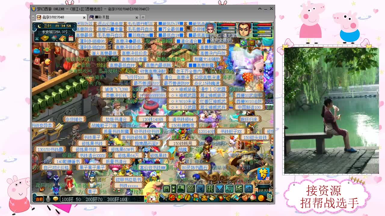Use the F8 skill shortcut icon
This screenshot has width=385, height=216.
click(x=248, y=189)
